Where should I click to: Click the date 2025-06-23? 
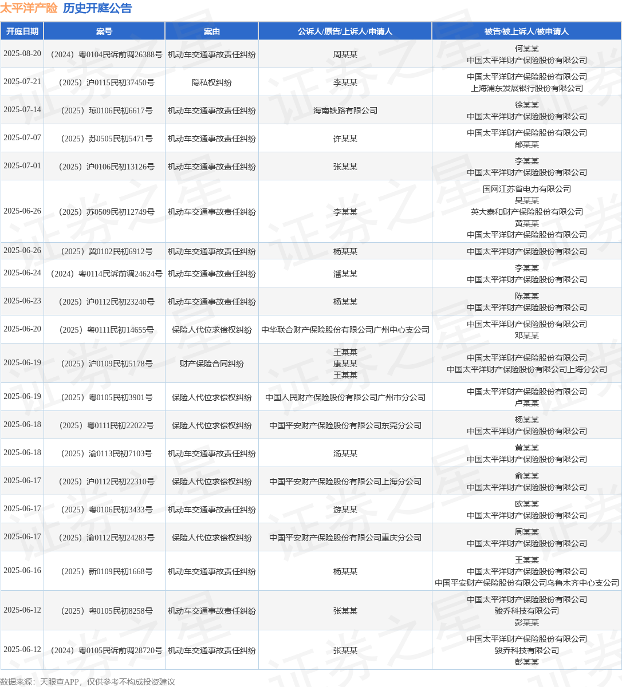(x=22, y=301)
